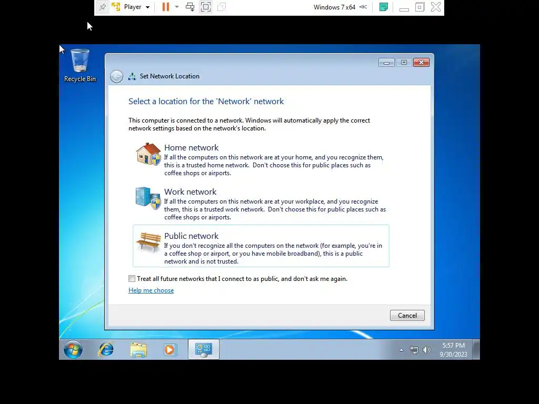
Task: Click the Set Network Location title icon
Action: (x=132, y=76)
